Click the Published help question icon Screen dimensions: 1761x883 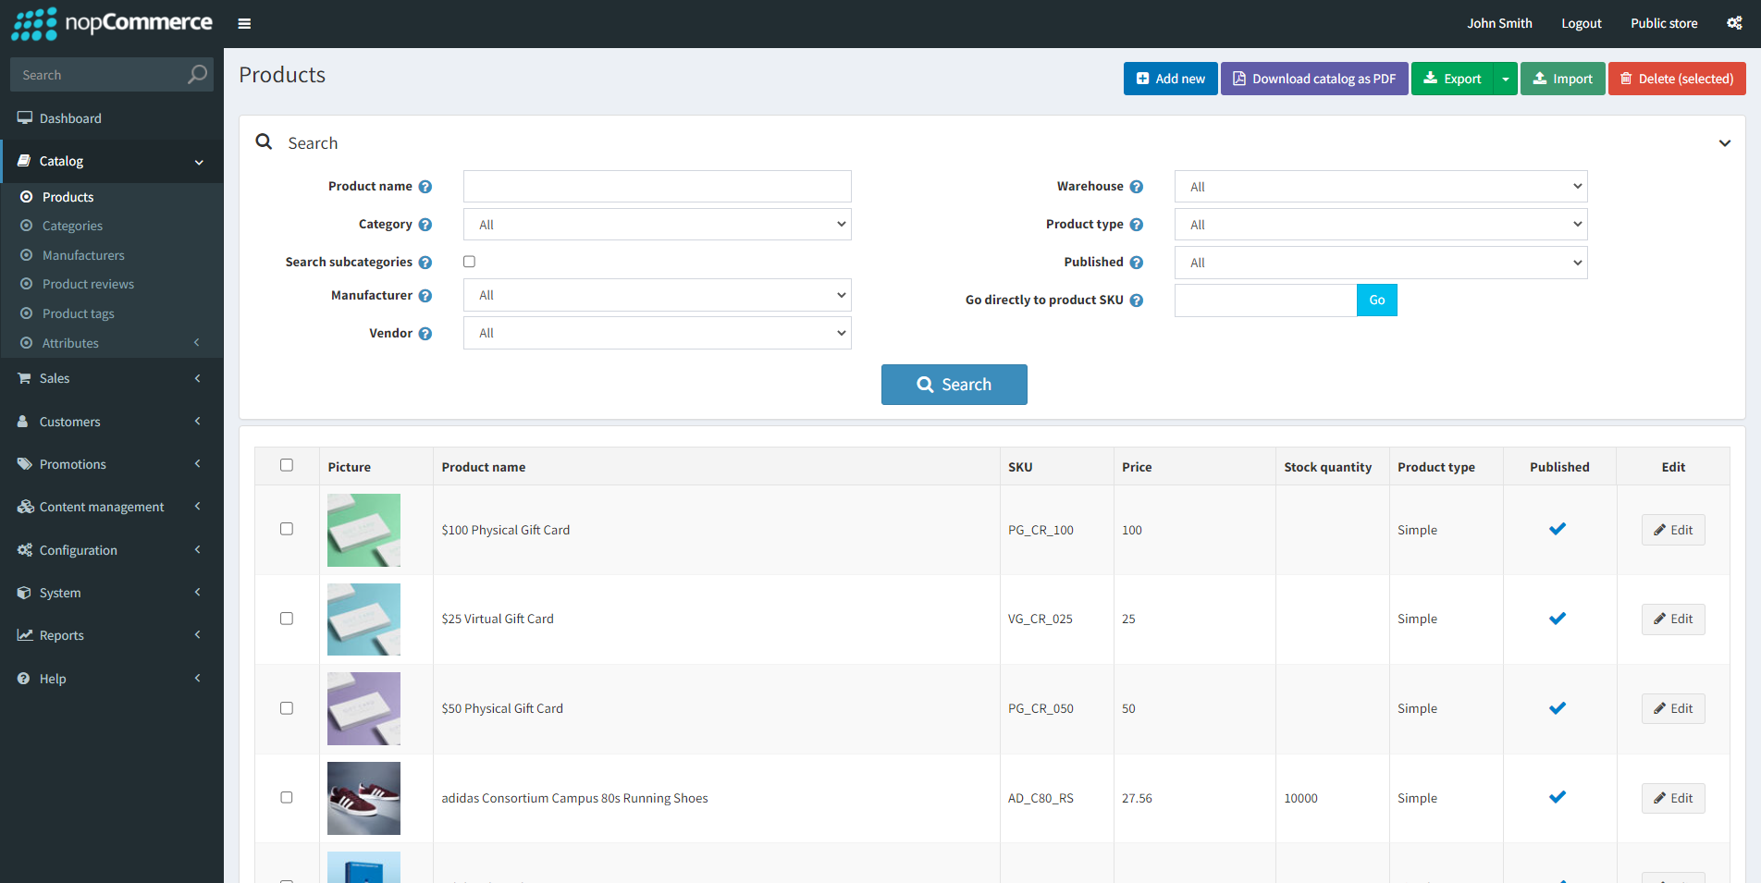[1137, 263]
